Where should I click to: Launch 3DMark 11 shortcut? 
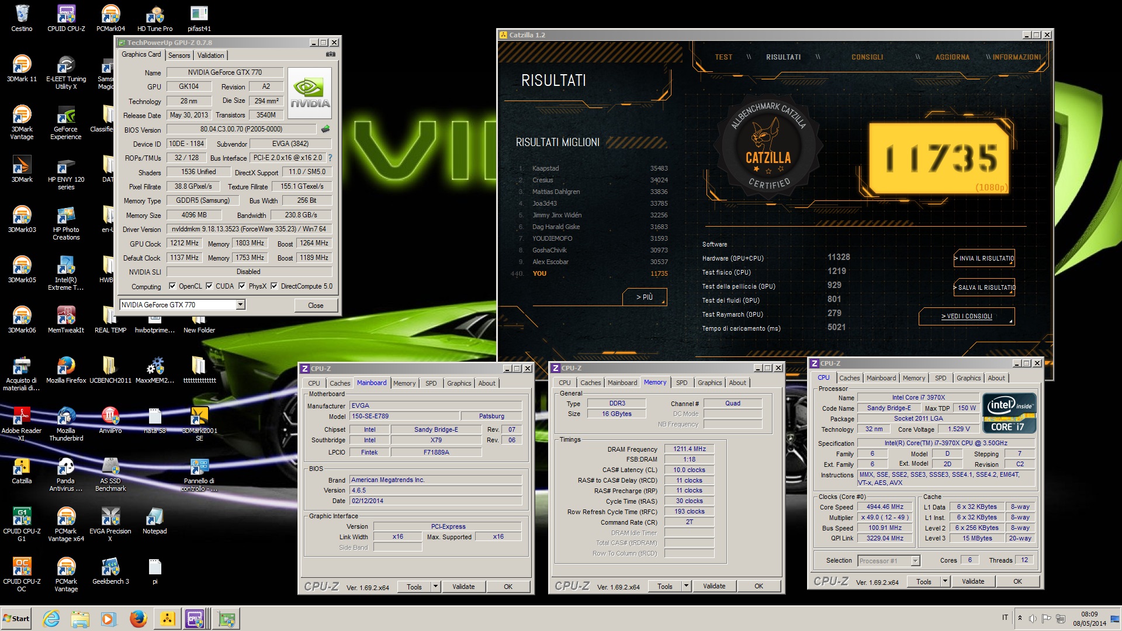(22, 68)
